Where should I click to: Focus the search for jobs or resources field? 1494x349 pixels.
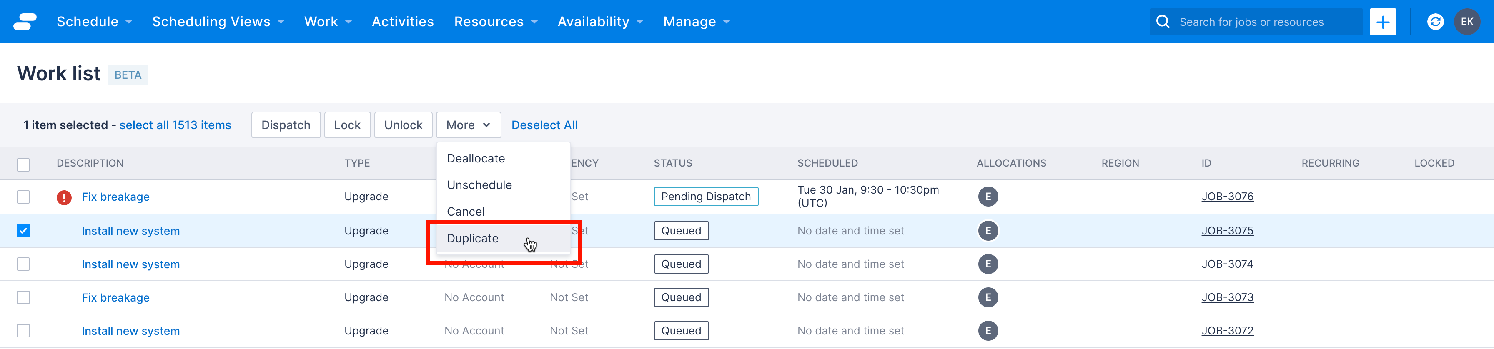tap(1256, 22)
